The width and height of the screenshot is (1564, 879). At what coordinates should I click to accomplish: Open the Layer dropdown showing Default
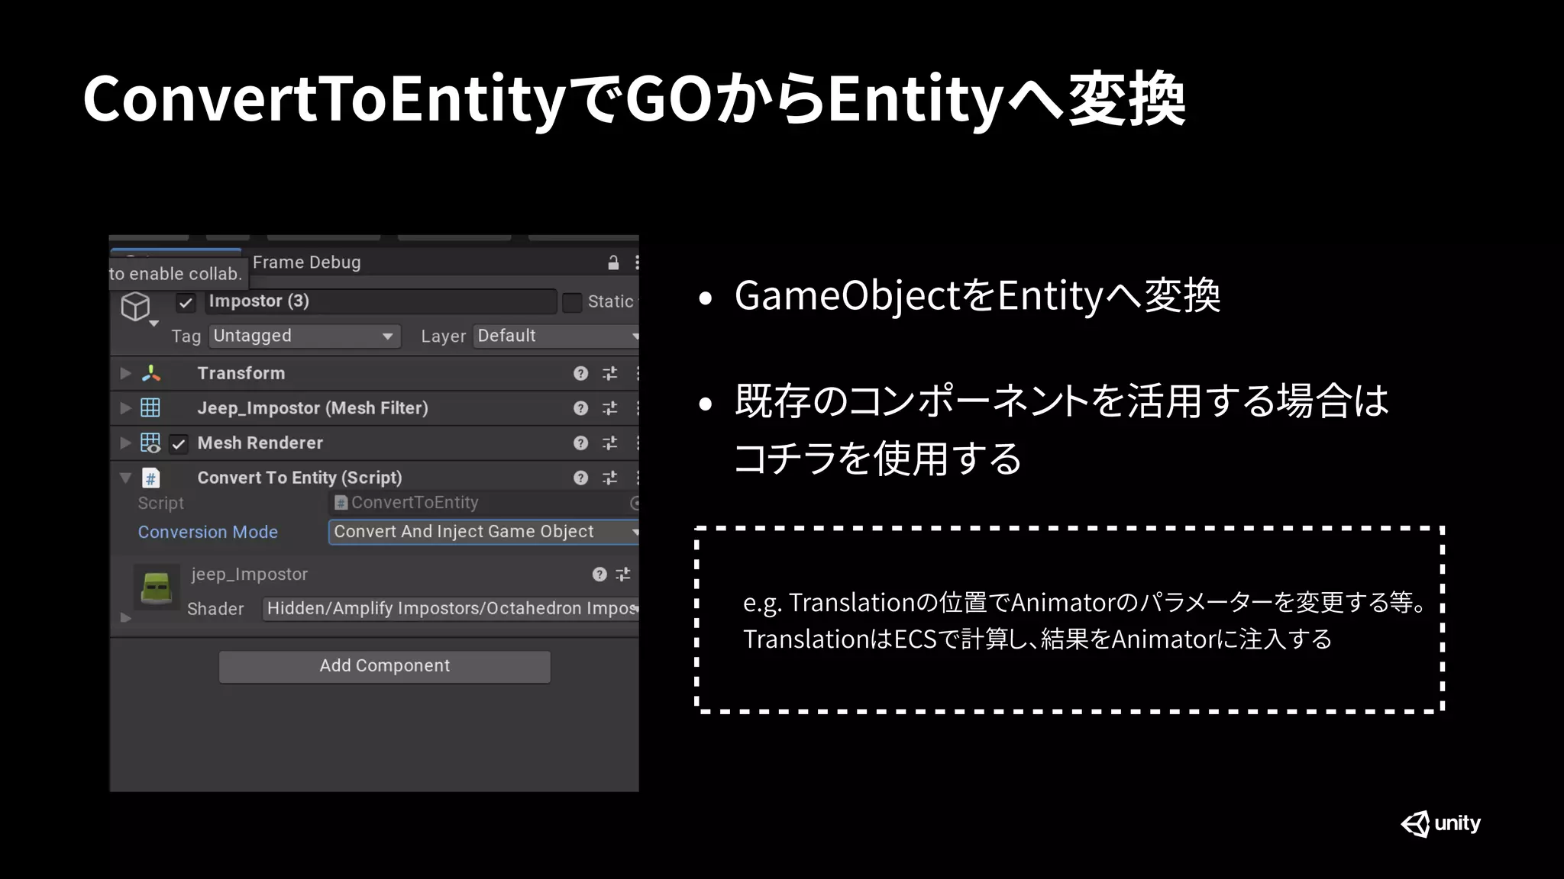click(556, 336)
